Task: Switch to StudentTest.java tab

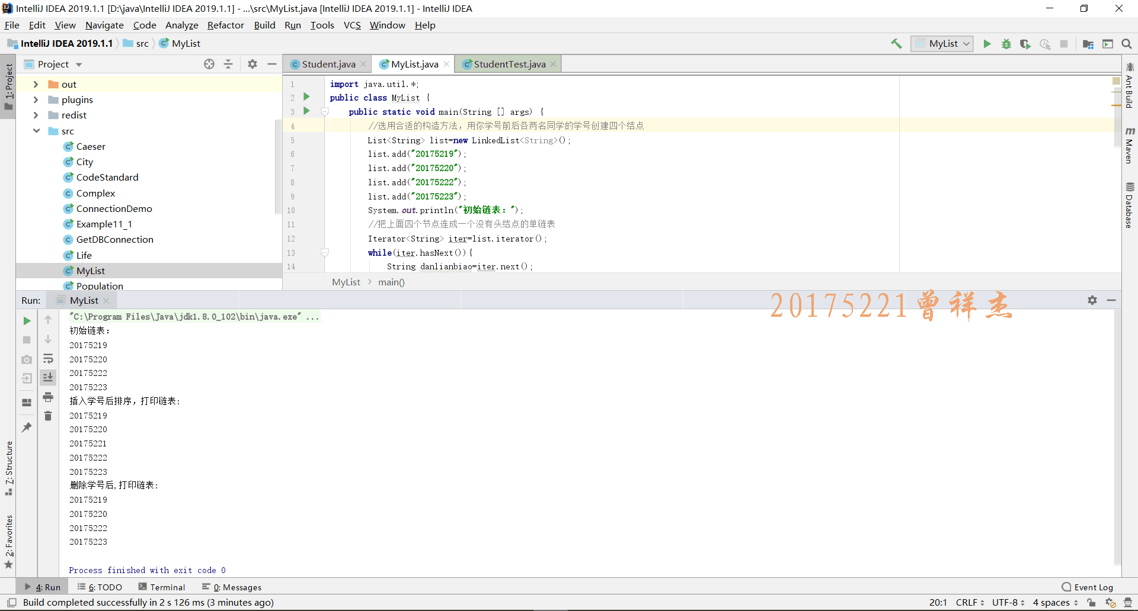Action: tap(510, 64)
